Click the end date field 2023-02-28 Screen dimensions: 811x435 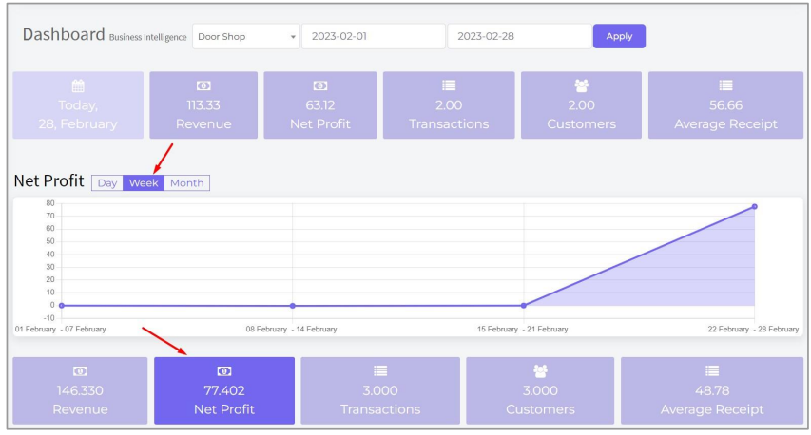tap(519, 37)
